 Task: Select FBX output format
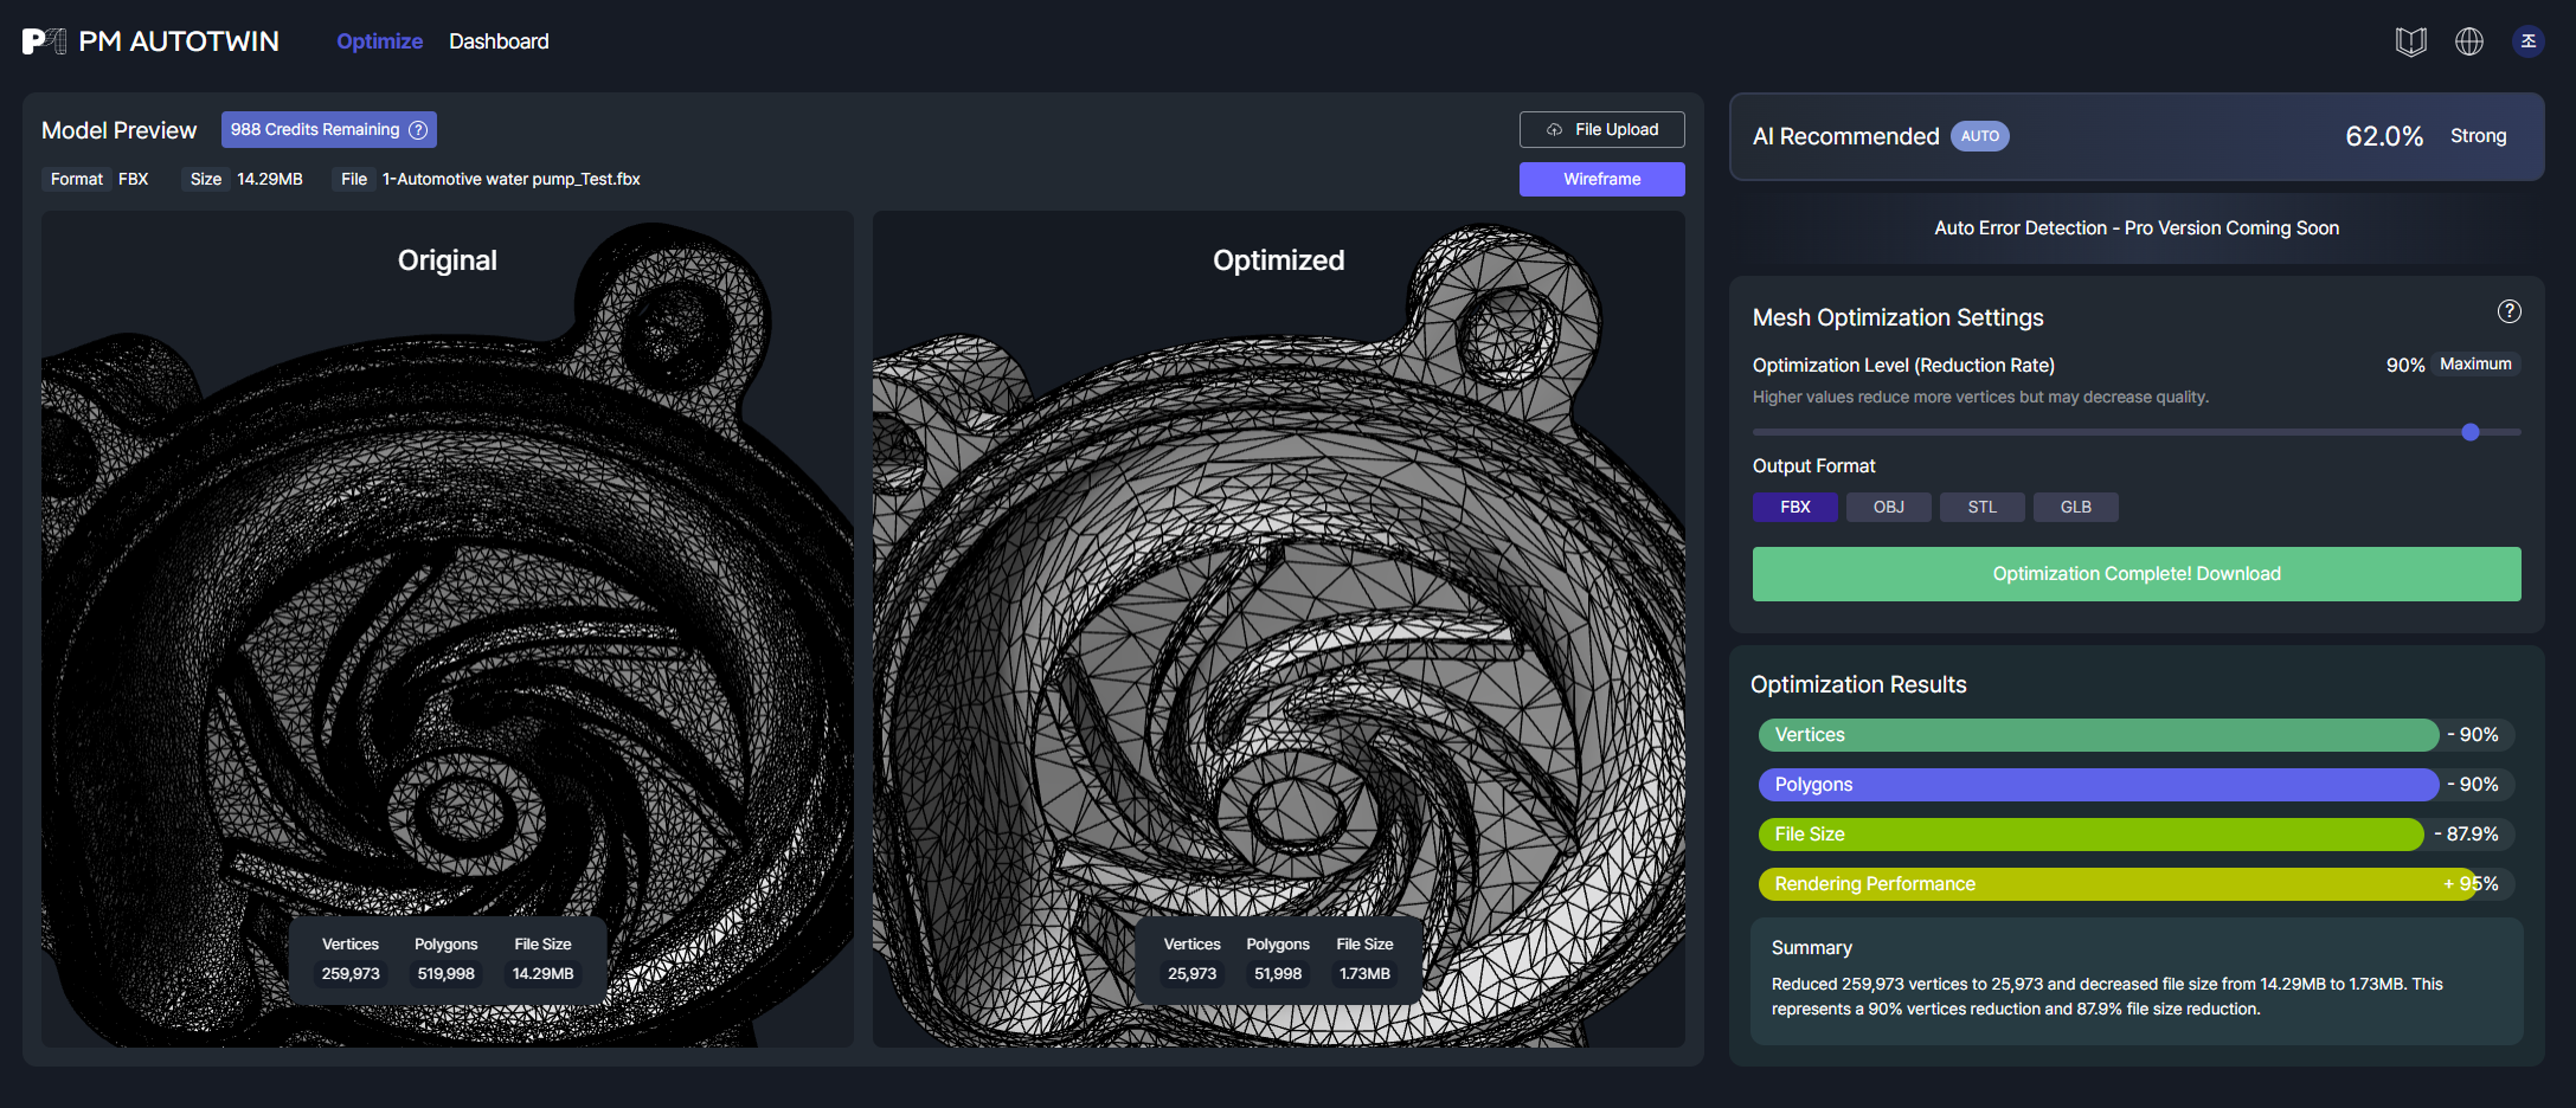[x=1794, y=507]
